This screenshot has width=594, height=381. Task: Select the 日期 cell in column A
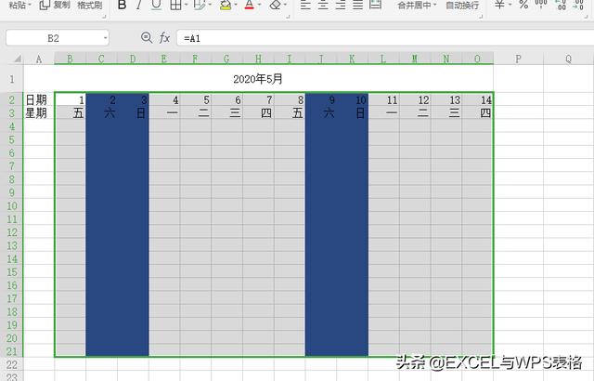tap(39, 99)
